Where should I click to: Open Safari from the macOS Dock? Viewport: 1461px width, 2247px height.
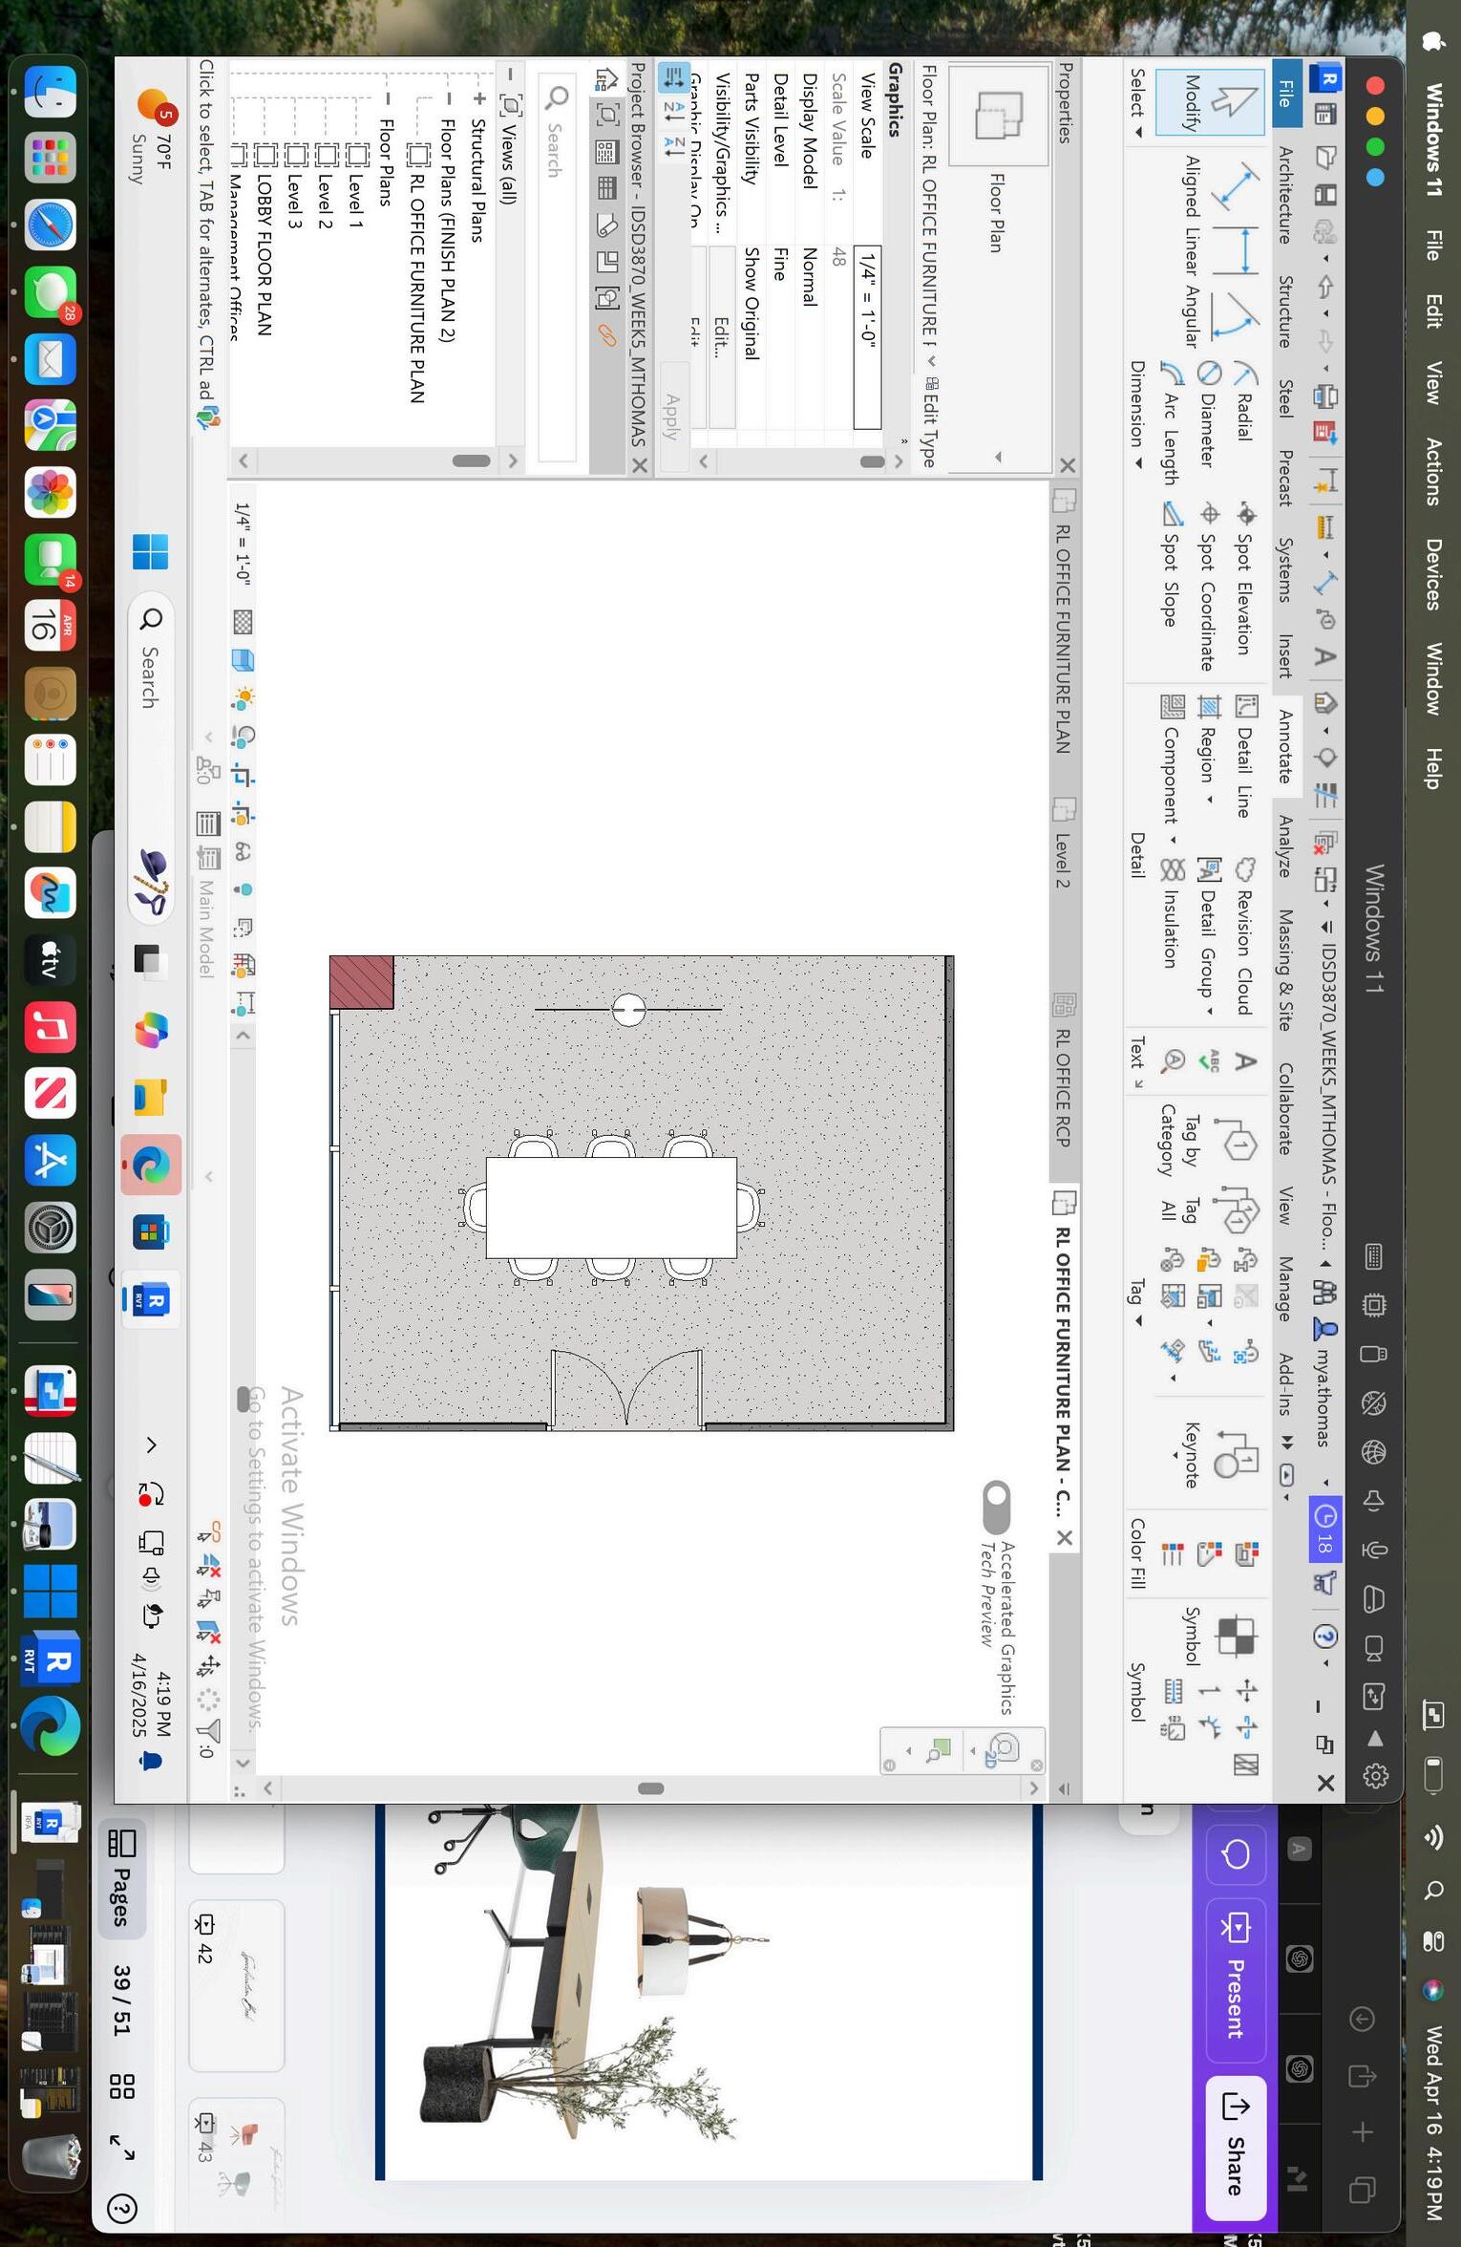50,225
